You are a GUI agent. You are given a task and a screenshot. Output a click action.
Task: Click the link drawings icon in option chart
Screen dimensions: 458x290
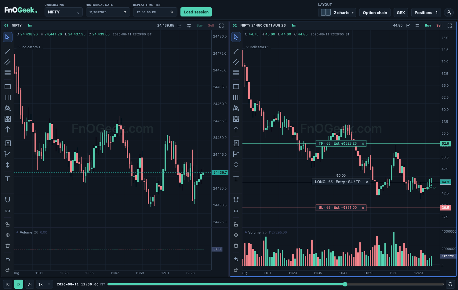(x=236, y=211)
